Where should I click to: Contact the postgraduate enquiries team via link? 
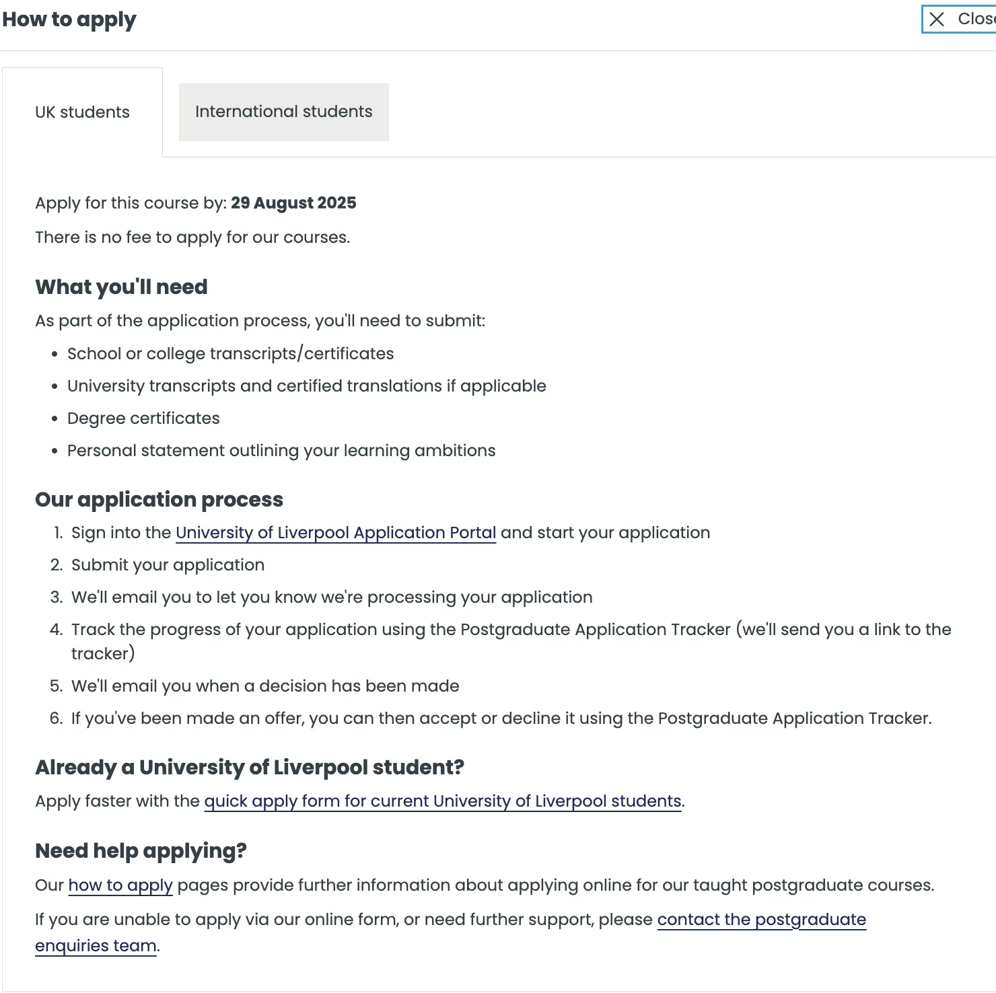[x=761, y=920]
